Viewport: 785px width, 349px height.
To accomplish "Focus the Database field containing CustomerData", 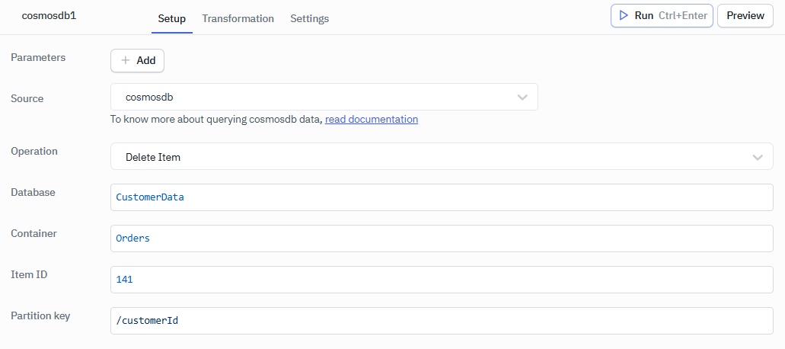I will point(442,197).
